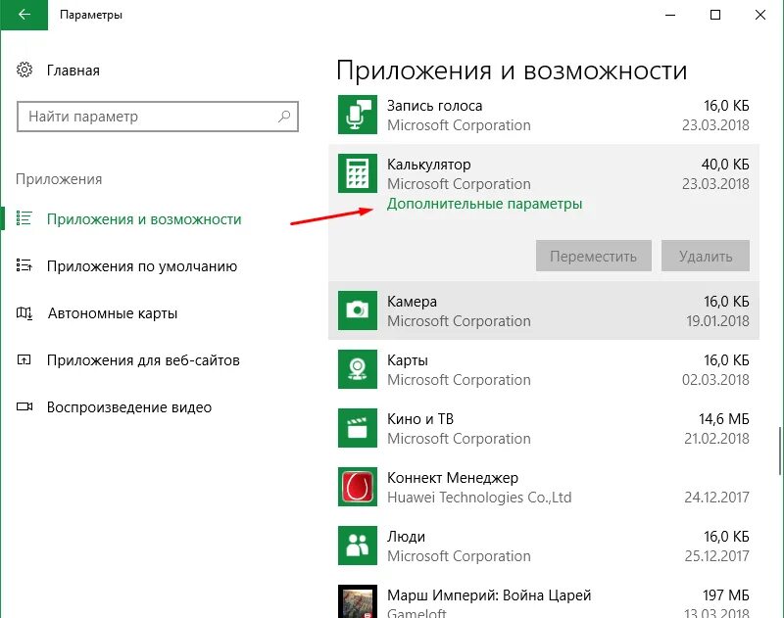
Task: Select Воспроизведение видео in sidebar
Action: pyautogui.click(x=129, y=407)
